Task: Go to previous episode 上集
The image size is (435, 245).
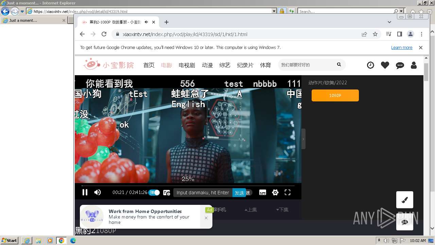Action: pos(251,210)
